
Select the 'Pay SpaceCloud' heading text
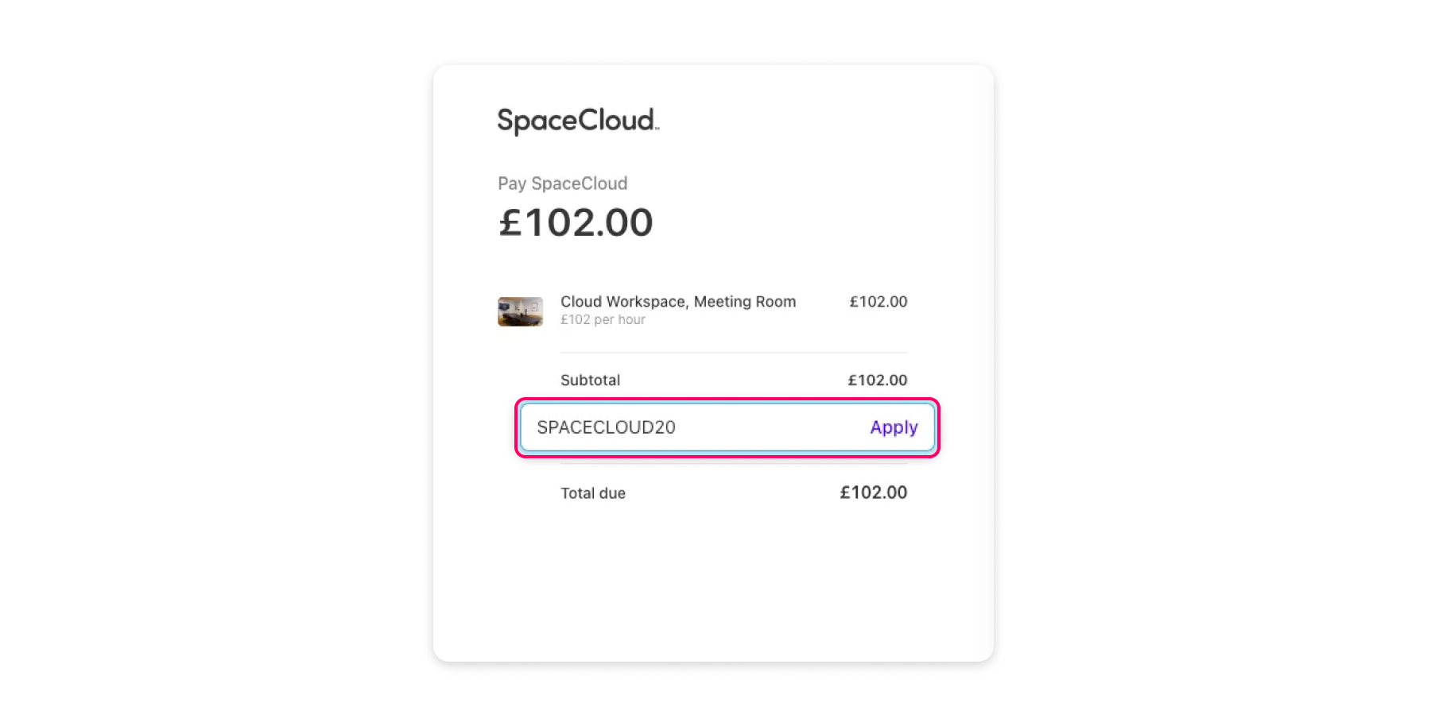(563, 183)
